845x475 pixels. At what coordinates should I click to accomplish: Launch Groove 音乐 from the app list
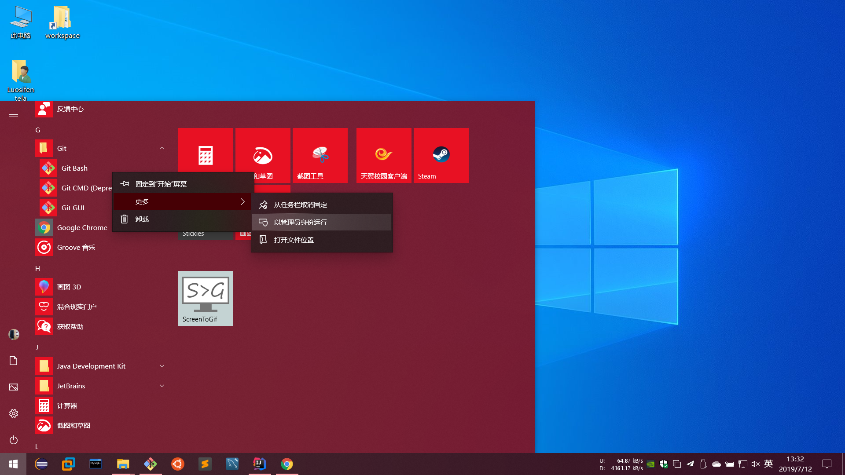point(76,247)
